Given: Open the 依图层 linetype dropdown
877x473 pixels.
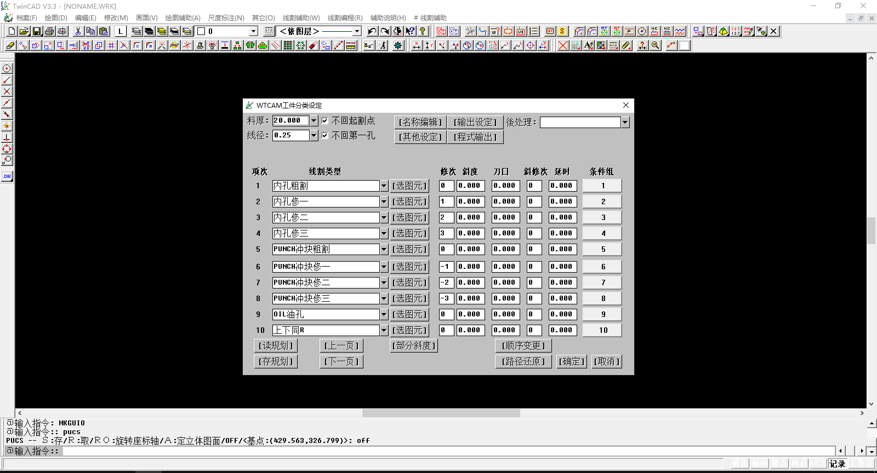Looking at the screenshot, I should tap(357, 31).
